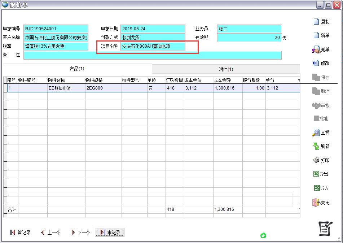The height and width of the screenshot is (243, 343).
Task: Open the 查找 search tool
Action: coord(316,133)
